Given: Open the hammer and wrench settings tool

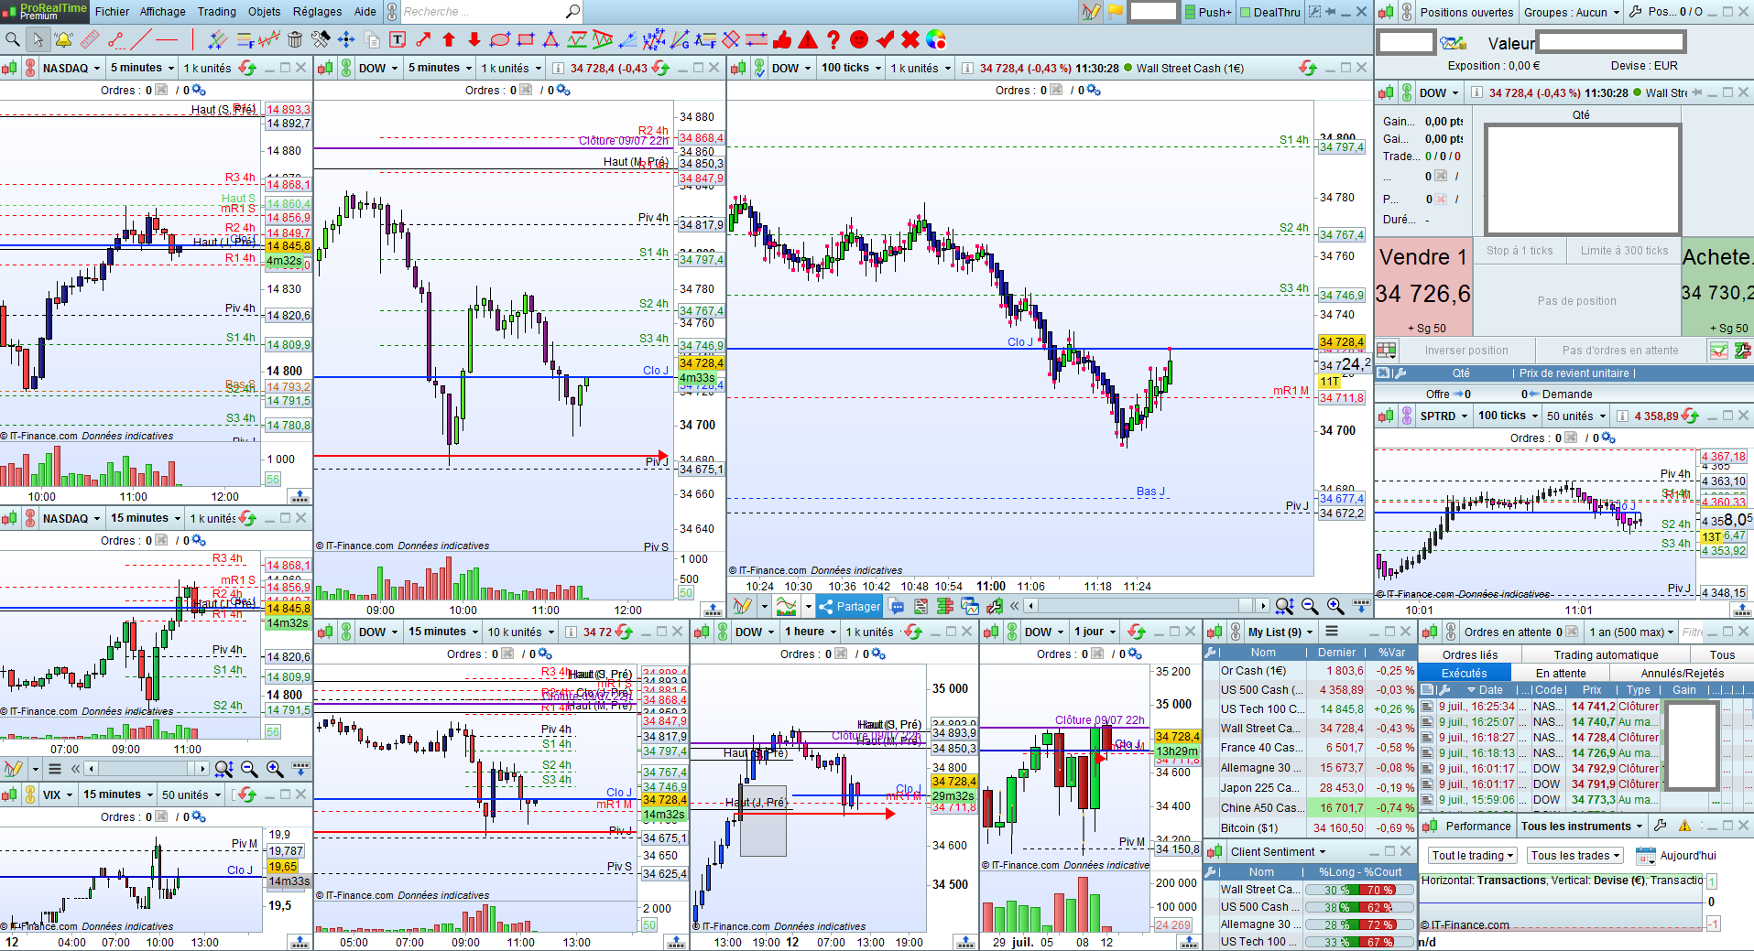Looking at the screenshot, I should click(321, 39).
